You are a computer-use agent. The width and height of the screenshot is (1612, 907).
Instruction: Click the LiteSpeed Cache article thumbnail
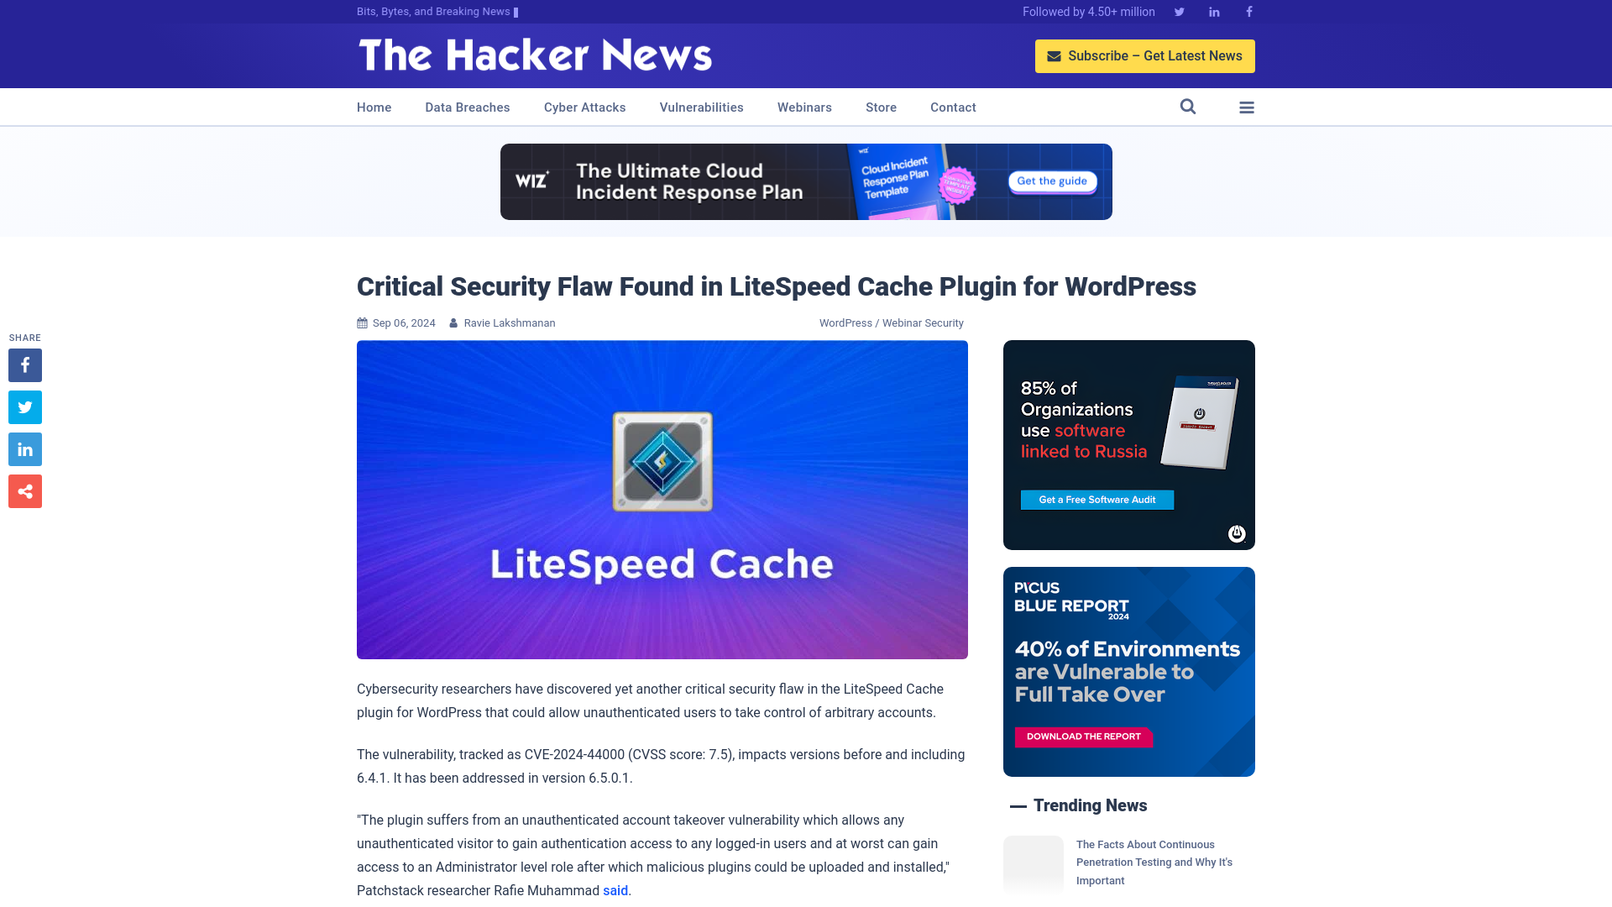[x=662, y=500]
